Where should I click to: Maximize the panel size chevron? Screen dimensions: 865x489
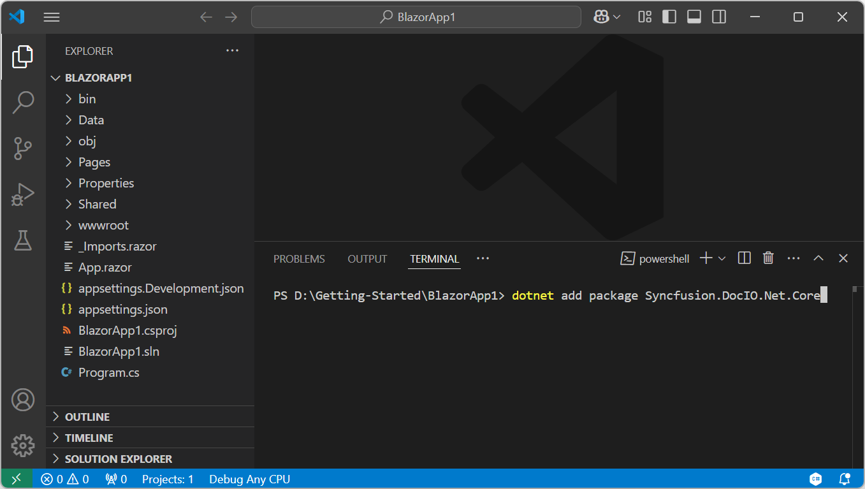pyautogui.click(x=818, y=258)
